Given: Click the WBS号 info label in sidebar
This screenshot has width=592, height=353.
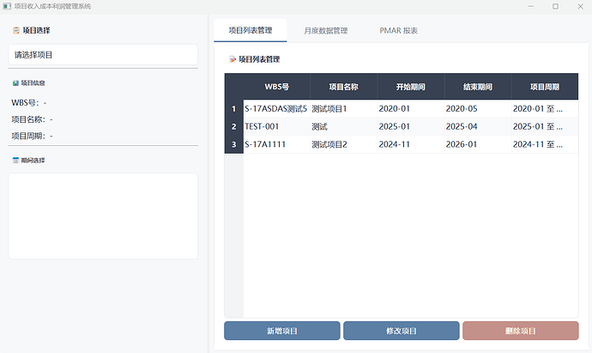Looking at the screenshot, I should coord(29,103).
